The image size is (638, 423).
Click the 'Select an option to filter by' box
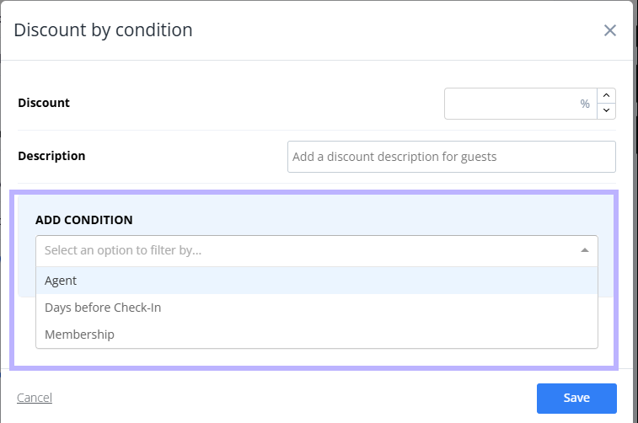(x=317, y=250)
